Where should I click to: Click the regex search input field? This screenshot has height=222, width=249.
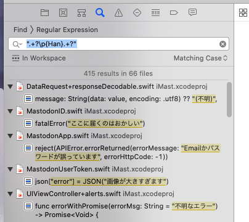coord(118,44)
